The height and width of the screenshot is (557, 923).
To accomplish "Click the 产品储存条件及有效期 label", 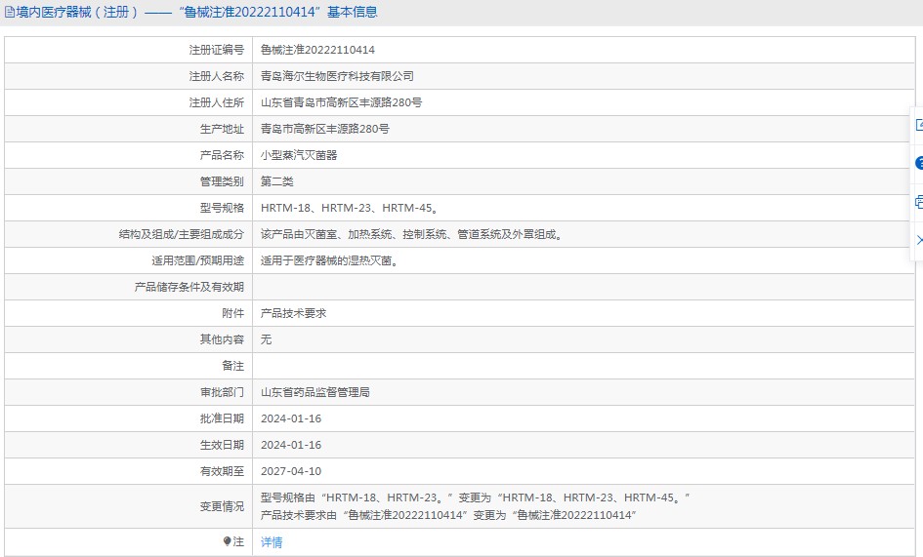I will point(189,287).
